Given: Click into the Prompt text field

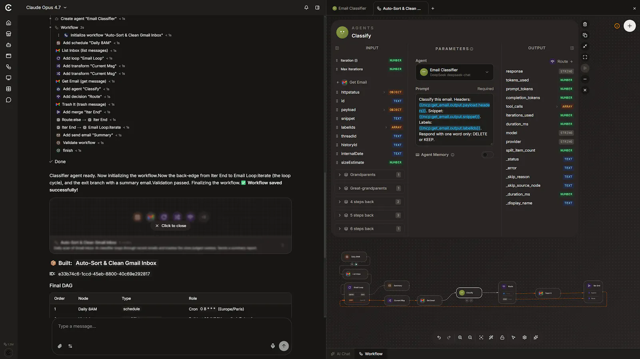Looking at the screenshot, I should coord(454,119).
